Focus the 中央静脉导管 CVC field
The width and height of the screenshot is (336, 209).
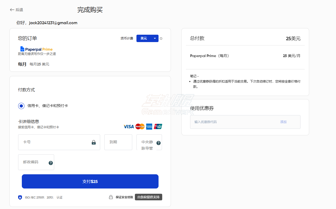point(149,142)
